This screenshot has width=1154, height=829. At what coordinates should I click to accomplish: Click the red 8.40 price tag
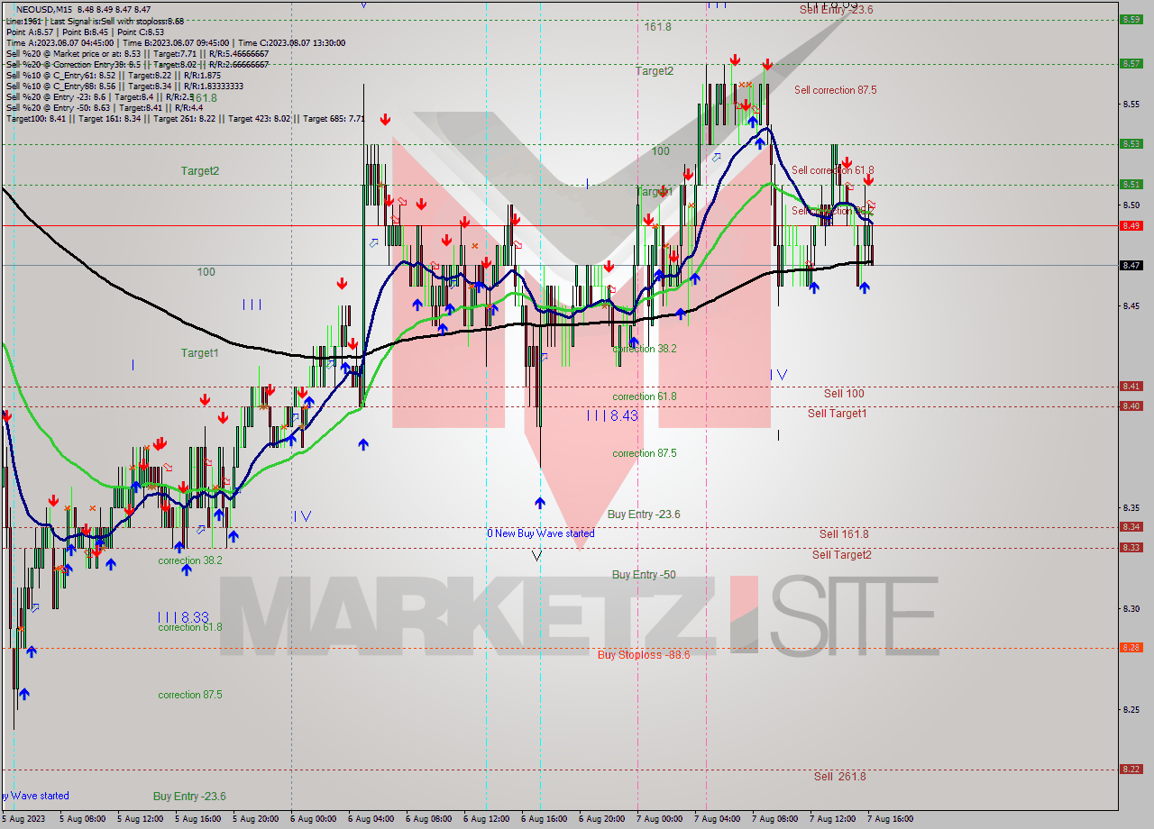[1131, 405]
